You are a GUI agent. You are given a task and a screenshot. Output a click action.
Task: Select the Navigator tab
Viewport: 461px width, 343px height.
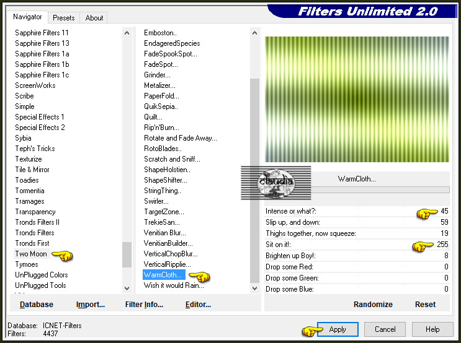pos(27,17)
